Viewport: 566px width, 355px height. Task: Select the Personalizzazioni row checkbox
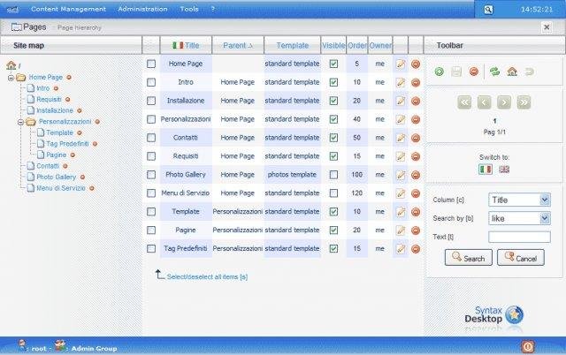[x=151, y=119]
